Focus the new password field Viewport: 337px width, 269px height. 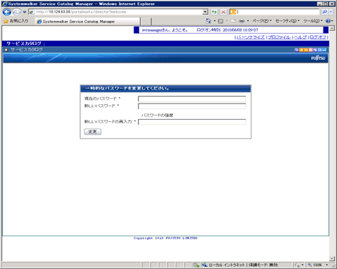click(x=192, y=106)
